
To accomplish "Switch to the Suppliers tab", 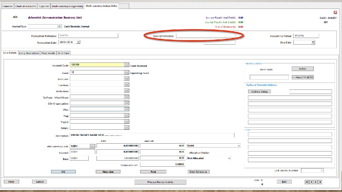I will pos(44,6).
